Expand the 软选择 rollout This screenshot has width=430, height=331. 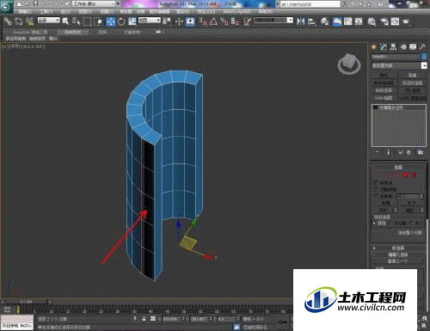399,248
